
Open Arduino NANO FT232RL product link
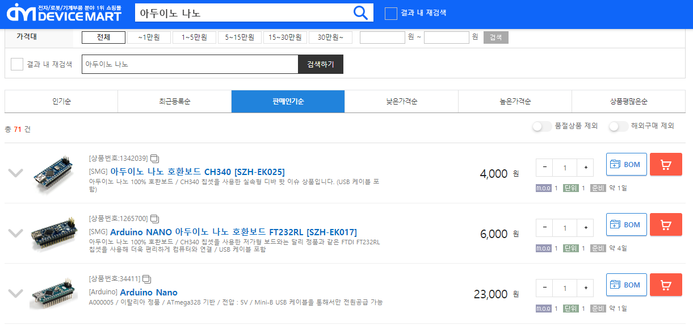[233, 232]
